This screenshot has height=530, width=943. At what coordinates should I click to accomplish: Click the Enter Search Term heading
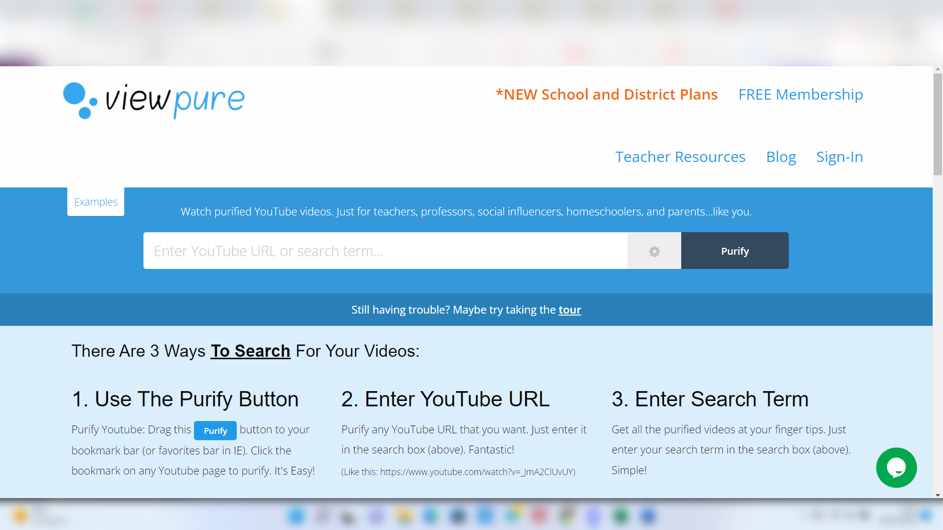click(x=710, y=399)
